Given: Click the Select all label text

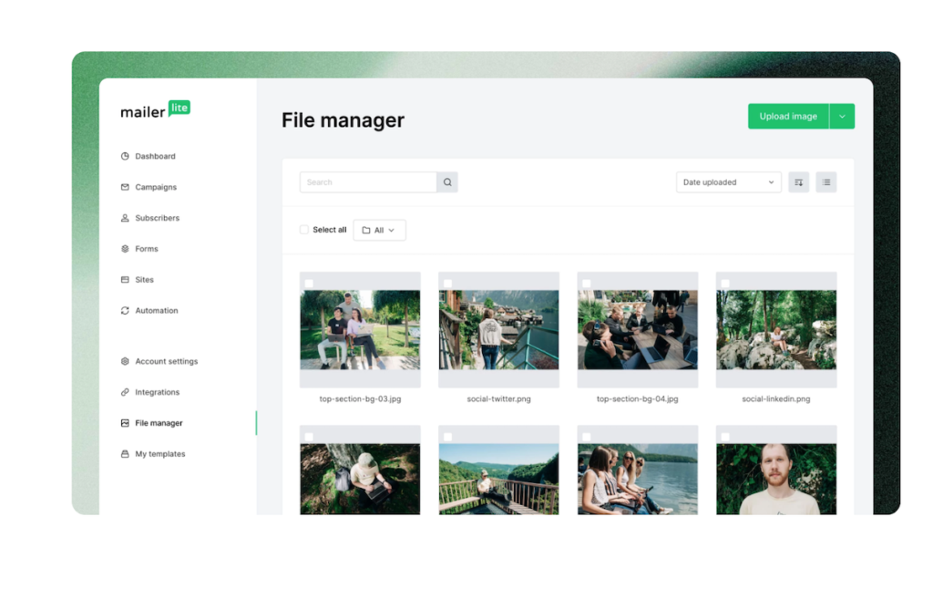Looking at the screenshot, I should point(330,230).
